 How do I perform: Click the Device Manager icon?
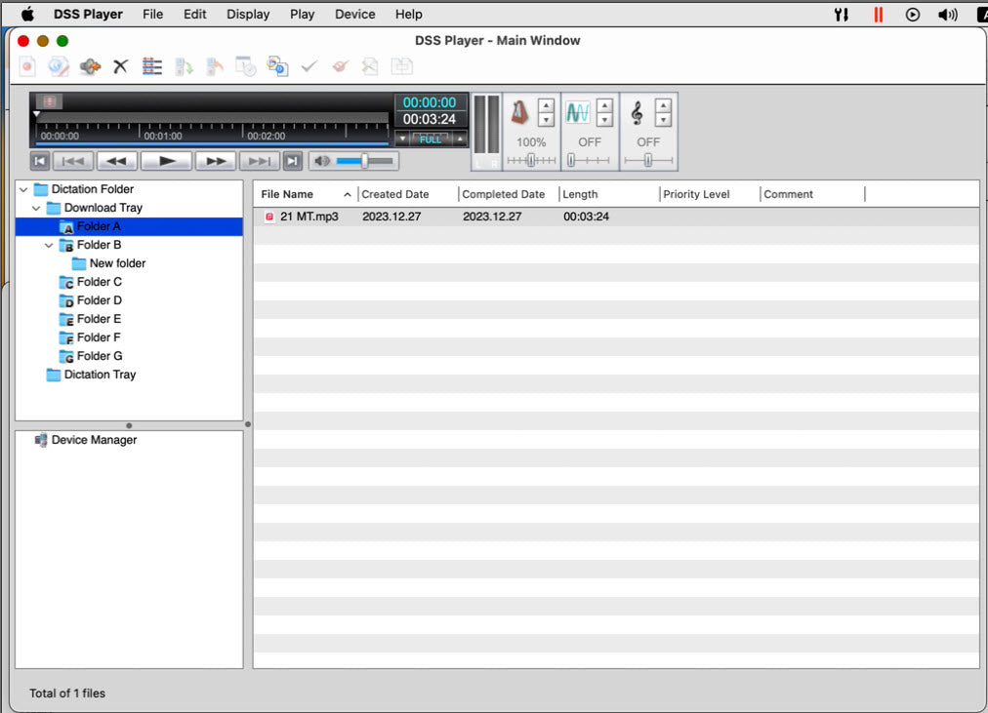pos(41,440)
